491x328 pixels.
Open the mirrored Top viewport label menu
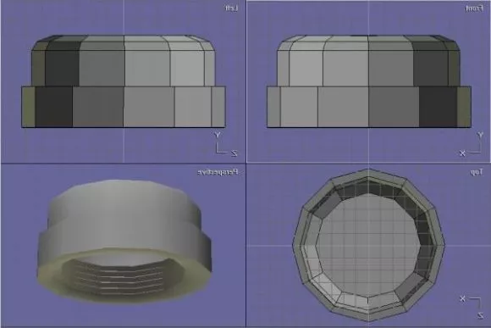[477, 172]
